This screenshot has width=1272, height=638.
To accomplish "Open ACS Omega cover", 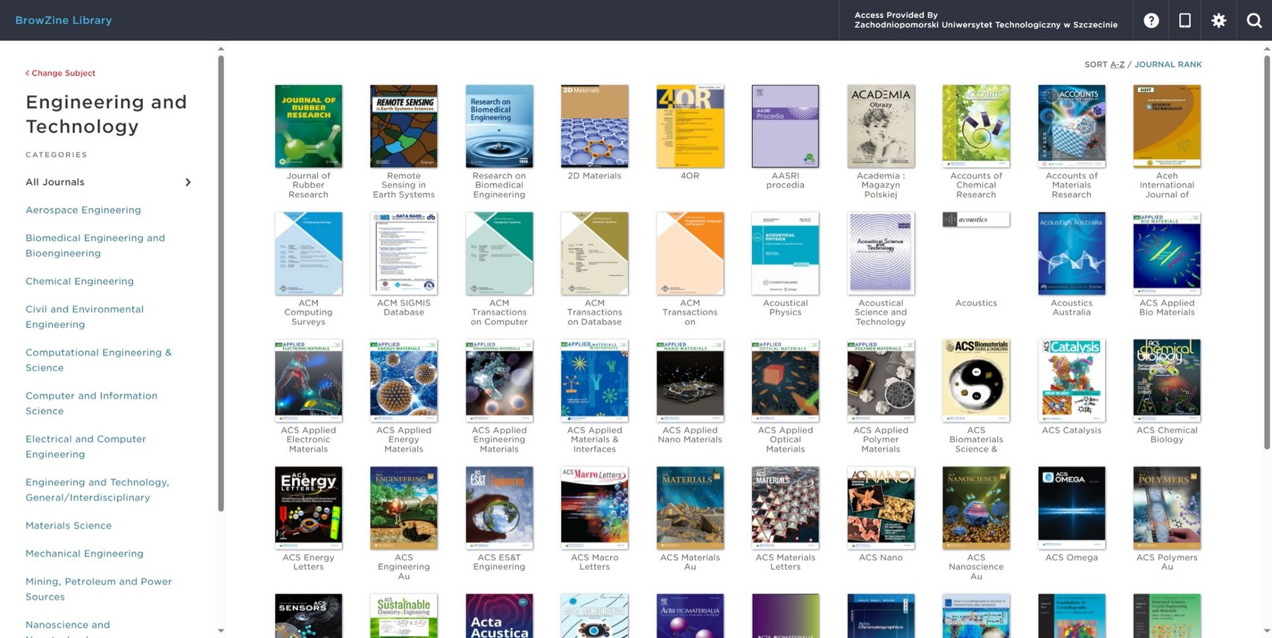I will [x=1072, y=507].
